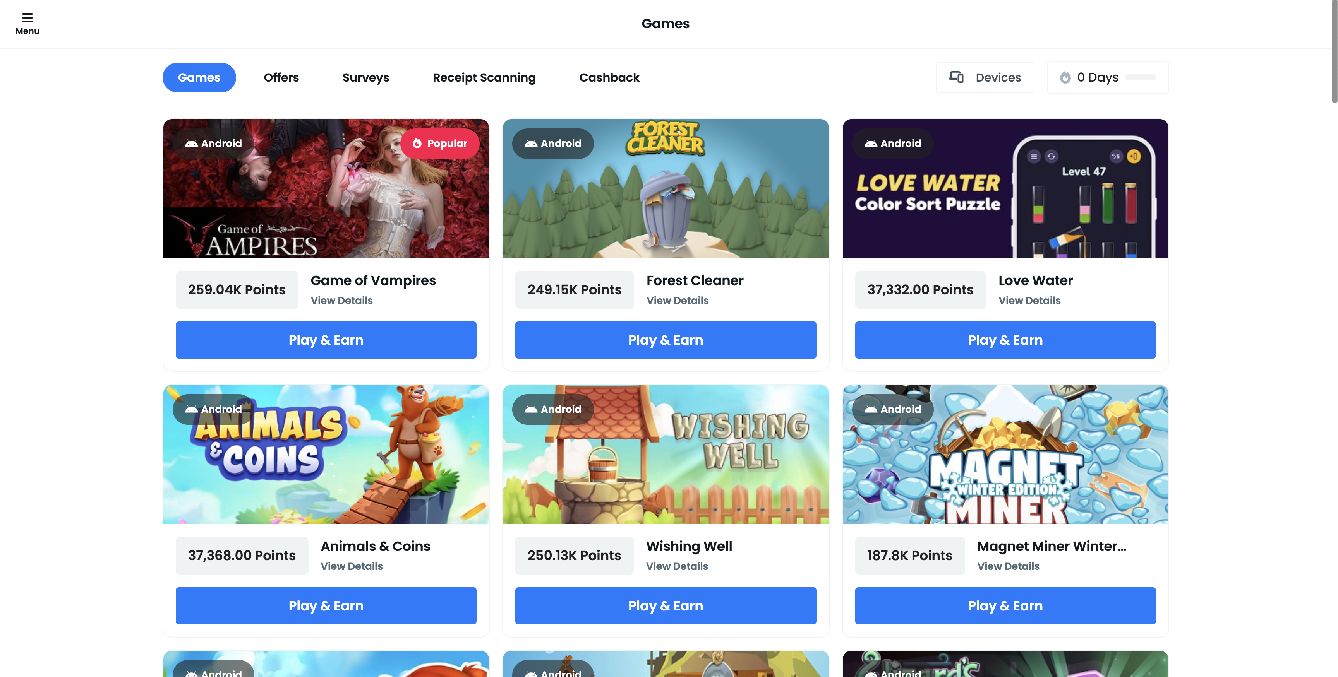Click the Android badge on Love Water
This screenshot has height=677, width=1338.
click(x=892, y=143)
